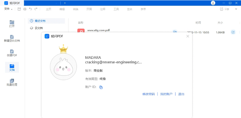Select 最近文档 list
Image resolution: width=241 pixels, height=118 pixels.
pos(46,21)
